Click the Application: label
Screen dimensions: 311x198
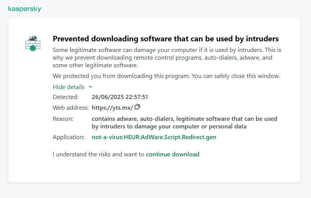click(69, 137)
